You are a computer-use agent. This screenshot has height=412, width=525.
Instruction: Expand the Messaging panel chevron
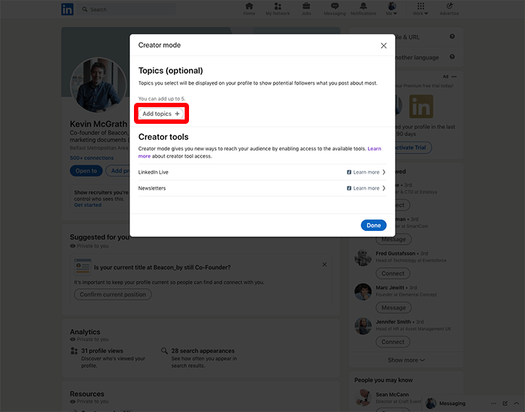coord(516,403)
